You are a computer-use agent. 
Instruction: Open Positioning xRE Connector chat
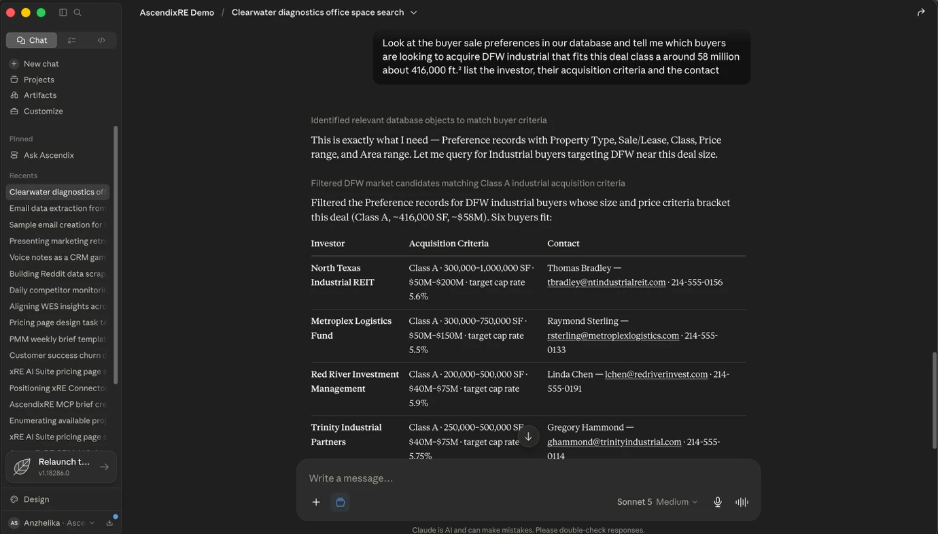click(58, 388)
